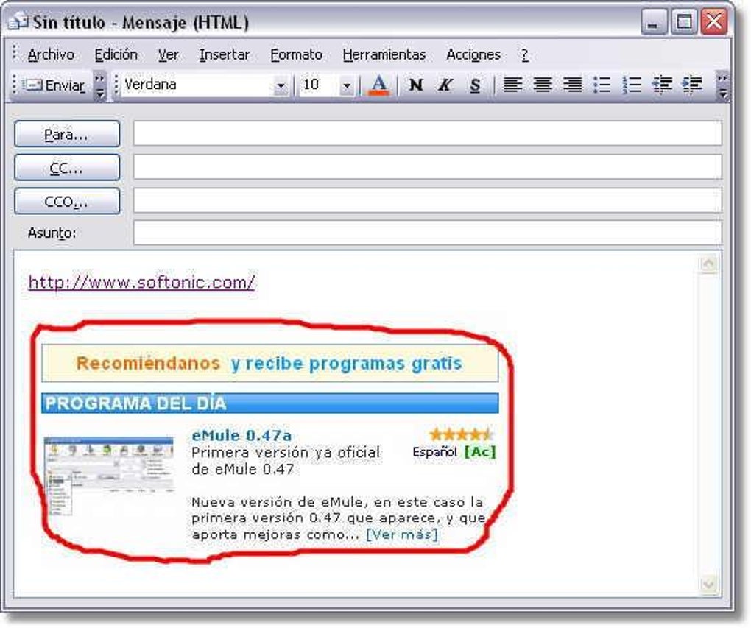Click the [Ac] tag beside Español

click(x=480, y=452)
